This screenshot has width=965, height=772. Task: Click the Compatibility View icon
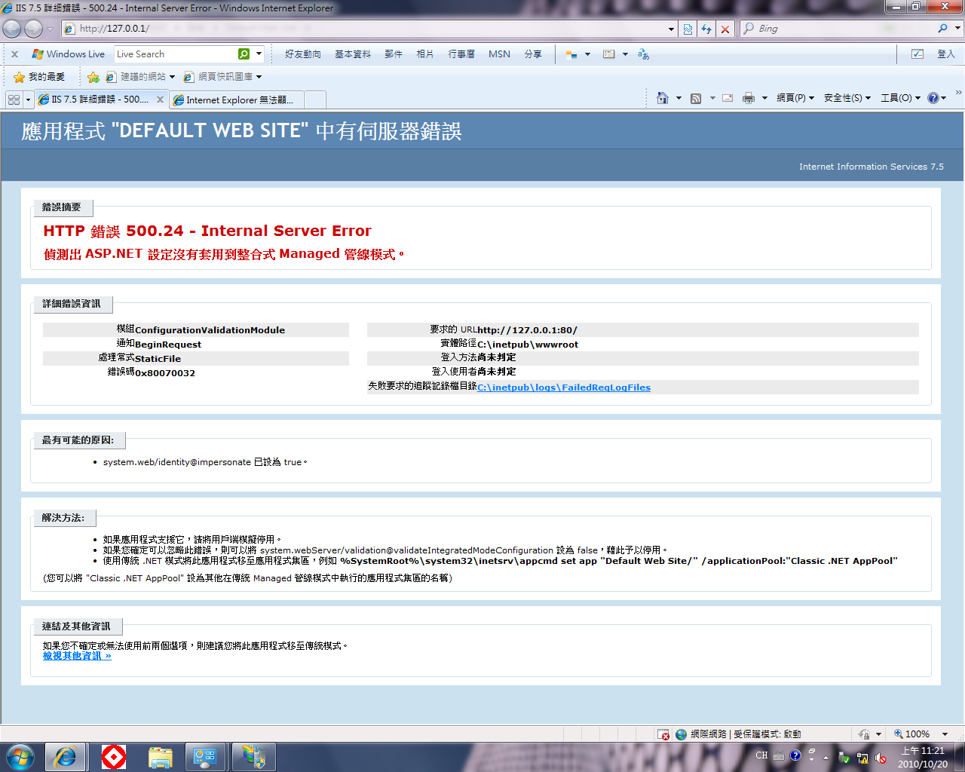tap(688, 29)
